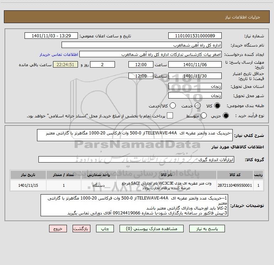Click مشاهده مدارک پیوستی button
The width and height of the screenshot is (274, 265).
[x=152, y=229]
